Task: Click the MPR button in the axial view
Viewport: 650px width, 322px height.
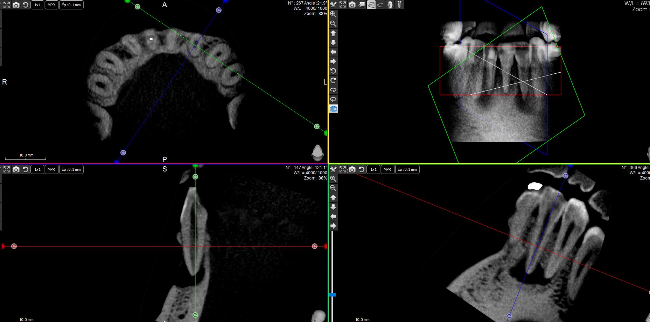Action: point(51,5)
